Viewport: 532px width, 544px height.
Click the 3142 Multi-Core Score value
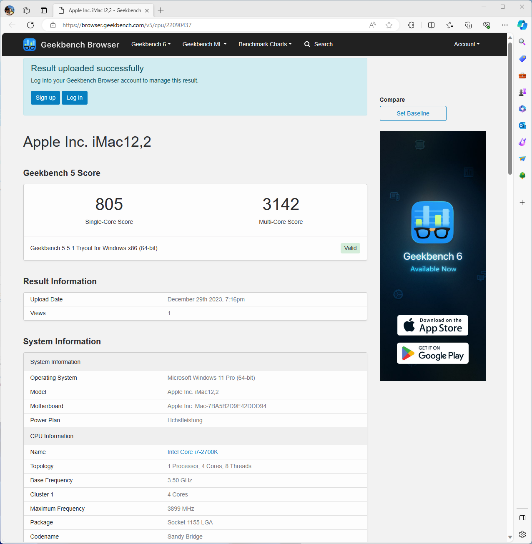point(281,204)
